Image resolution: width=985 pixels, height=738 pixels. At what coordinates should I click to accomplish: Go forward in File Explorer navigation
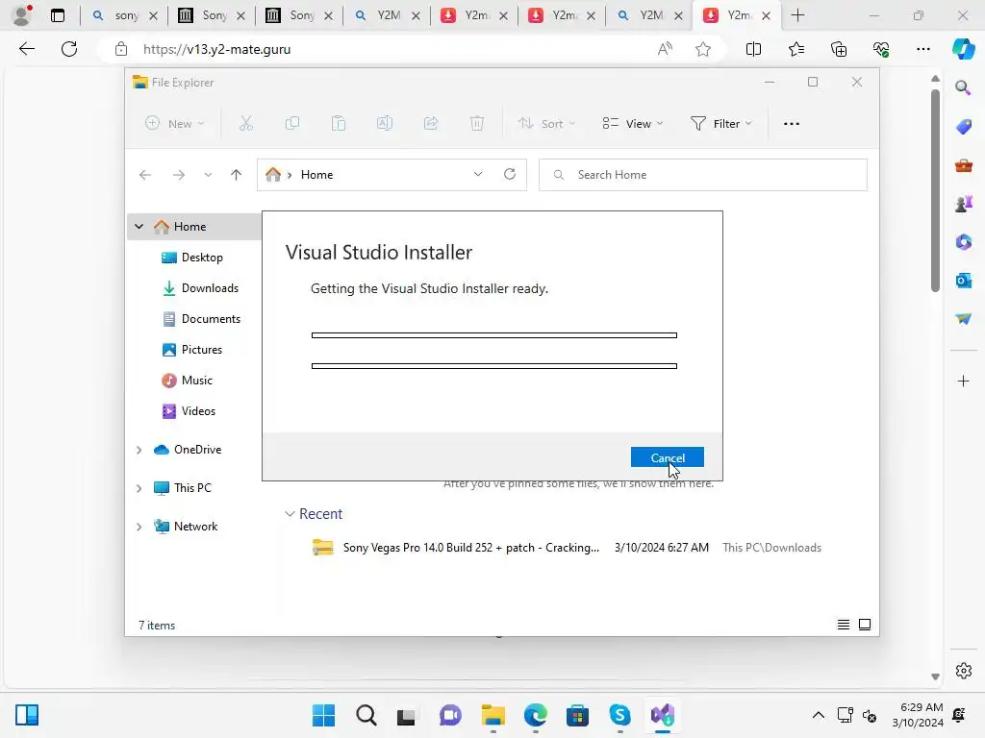click(179, 175)
